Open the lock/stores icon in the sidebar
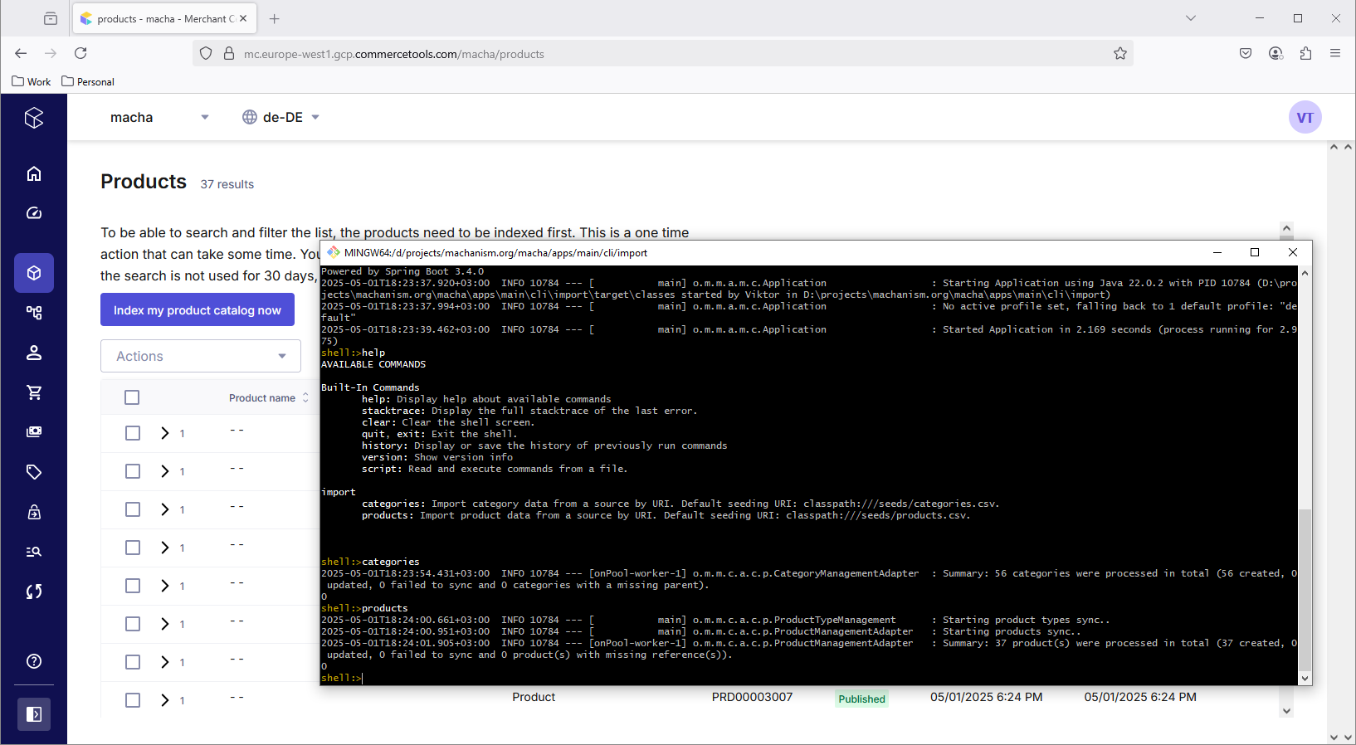Image resolution: width=1356 pixels, height=745 pixels. [x=34, y=512]
